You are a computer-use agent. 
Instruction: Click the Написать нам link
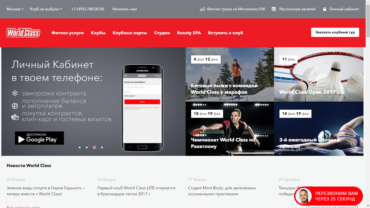point(124,9)
